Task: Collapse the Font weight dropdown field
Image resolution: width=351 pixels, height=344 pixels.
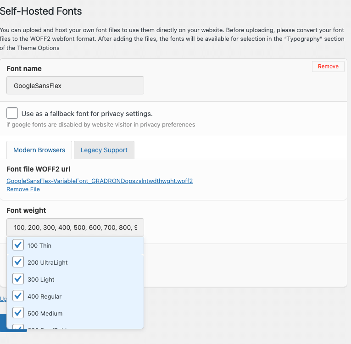Action: click(75, 227)
